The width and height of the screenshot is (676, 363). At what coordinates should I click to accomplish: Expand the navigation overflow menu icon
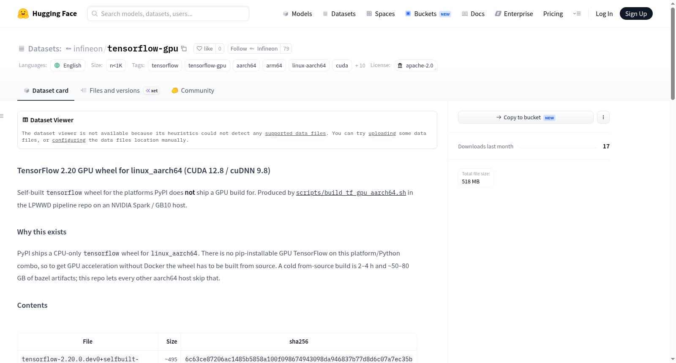pos(577,13)
